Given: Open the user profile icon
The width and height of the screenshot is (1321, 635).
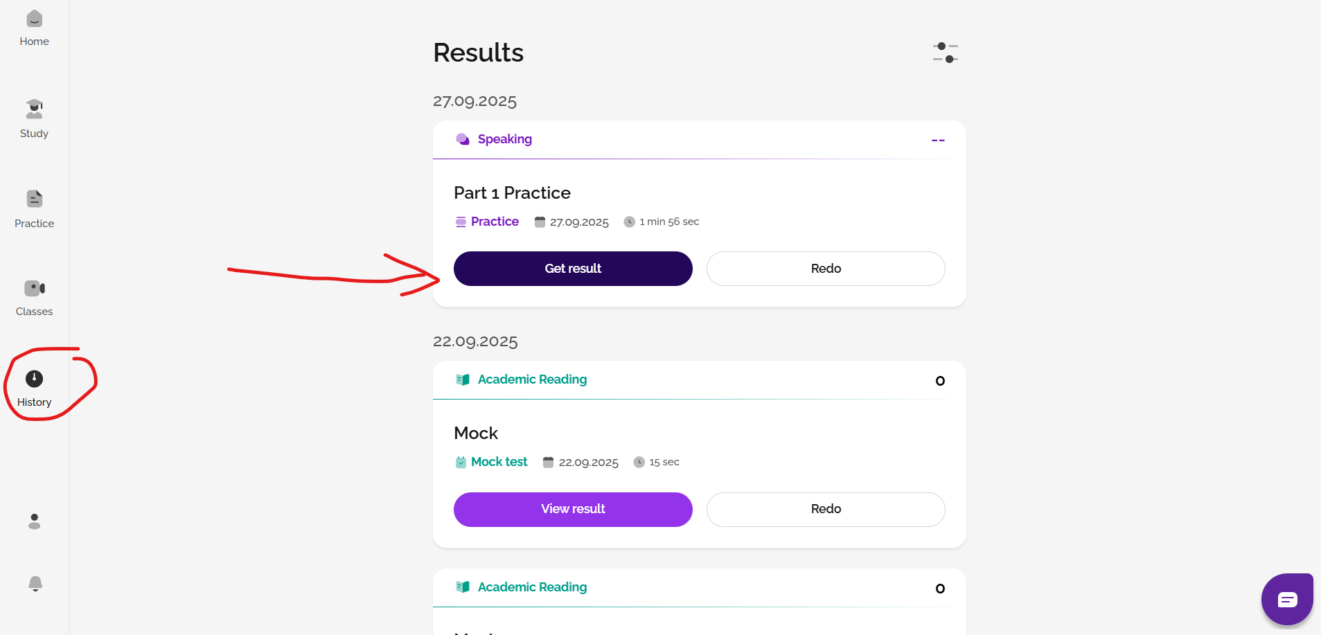Looking at the screenshot, I should click(x=34, y=521).
